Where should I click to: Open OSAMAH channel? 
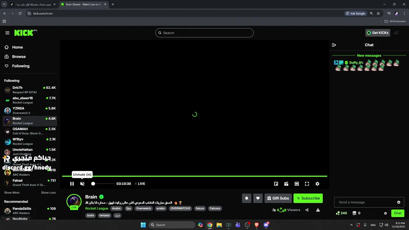(30, 131)
